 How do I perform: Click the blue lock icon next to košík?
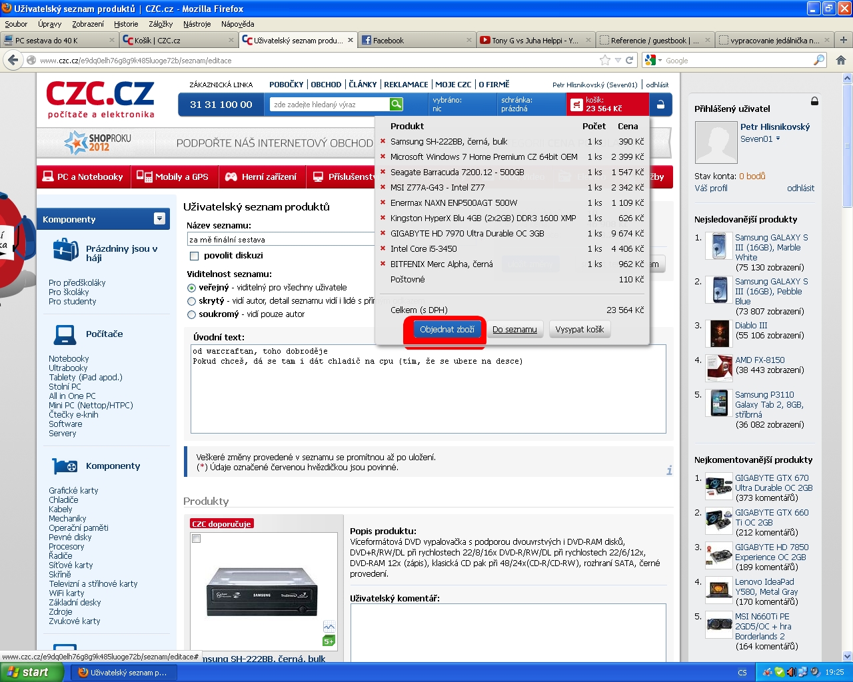pos(660,105)
